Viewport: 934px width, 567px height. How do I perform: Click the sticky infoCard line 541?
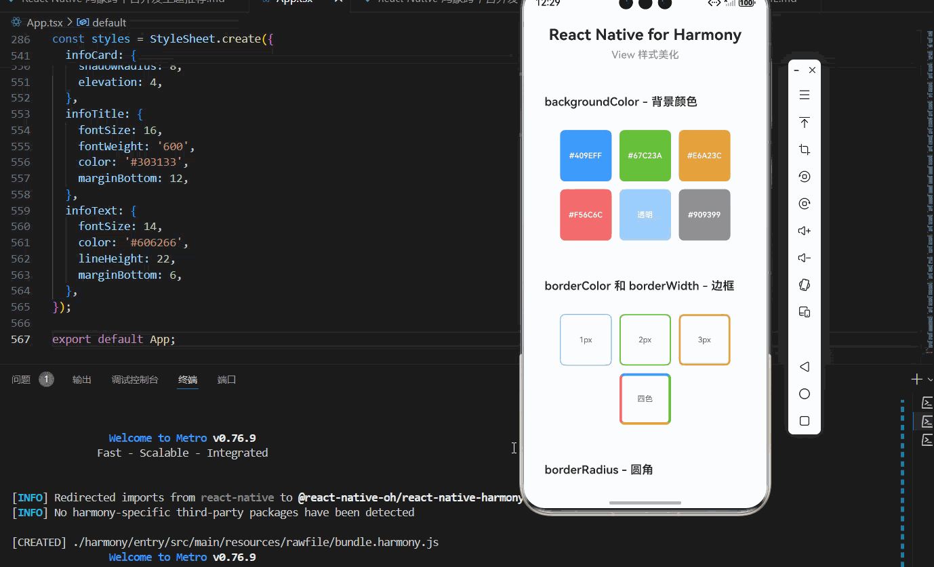101,55
